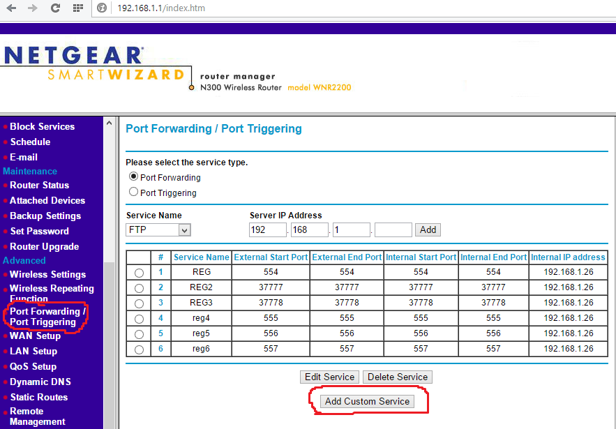Screen dimensions: 616x429
Task: Click the REG2 service name cell
Action: pyautogui.click(x=201, y=287)
